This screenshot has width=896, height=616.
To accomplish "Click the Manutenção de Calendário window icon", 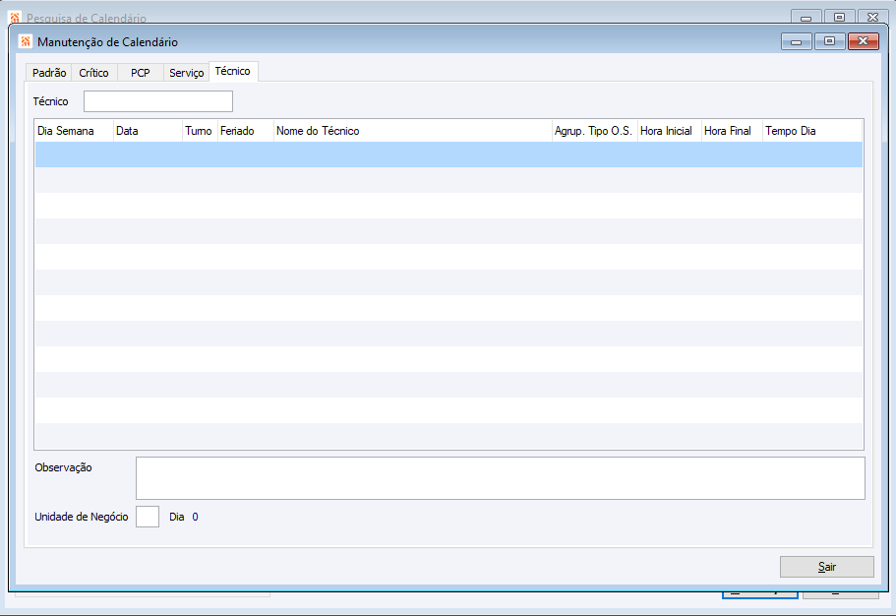I will (x=26, y=41).
